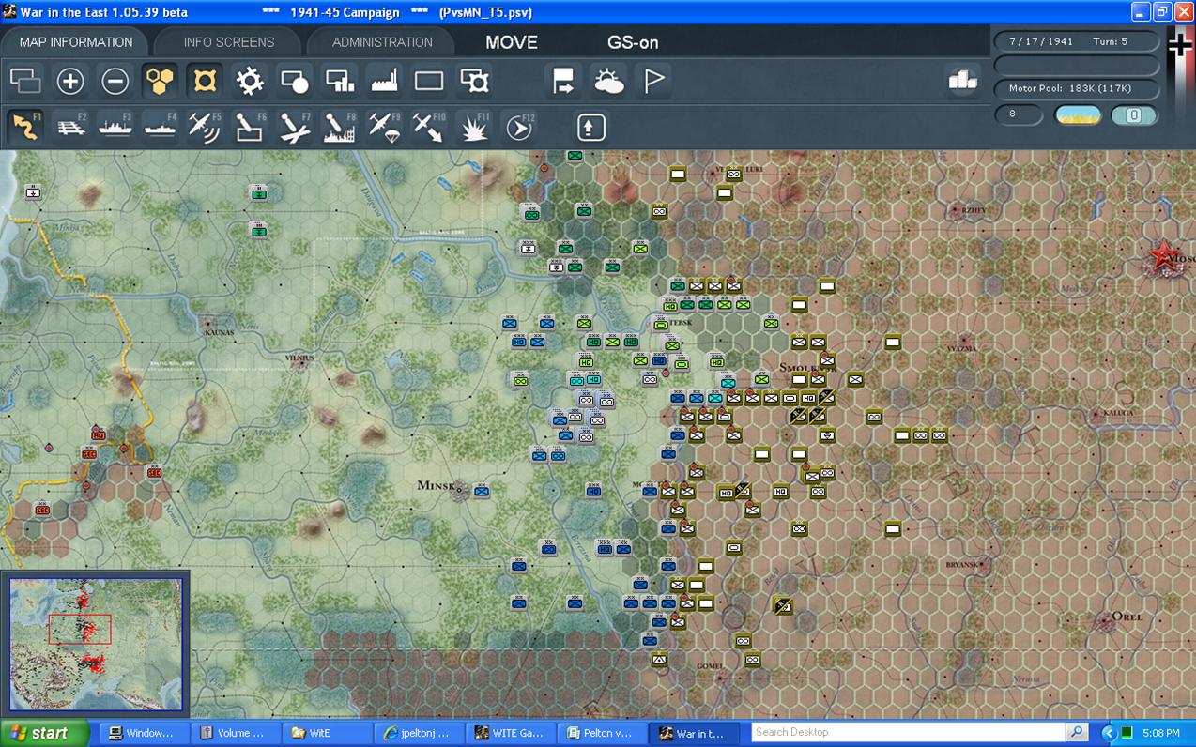Viewport: 1196px width, 747px height.
Task: Switch to the INFO SCREENS tab
Action: pos(229,42)
